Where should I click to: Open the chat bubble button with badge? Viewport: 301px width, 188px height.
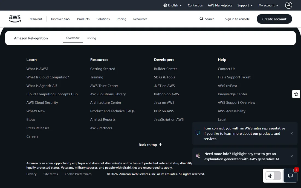click(x=290, y=175)
